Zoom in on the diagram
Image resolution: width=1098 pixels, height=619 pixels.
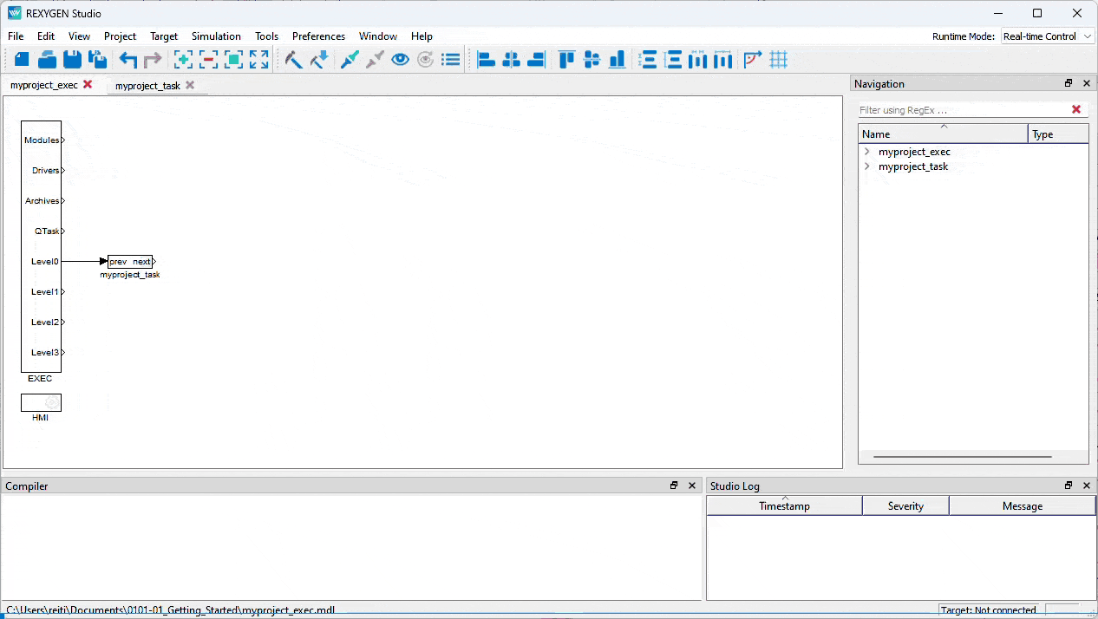(x=183, y=60)
